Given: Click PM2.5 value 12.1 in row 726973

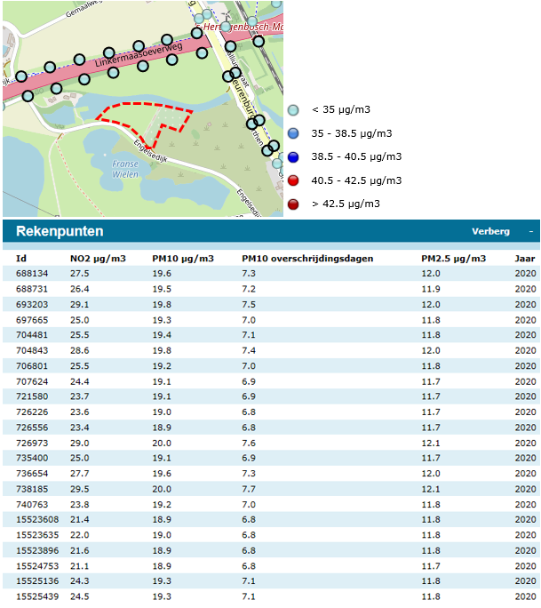Looking at the screenshot, I should coord(431,443).
